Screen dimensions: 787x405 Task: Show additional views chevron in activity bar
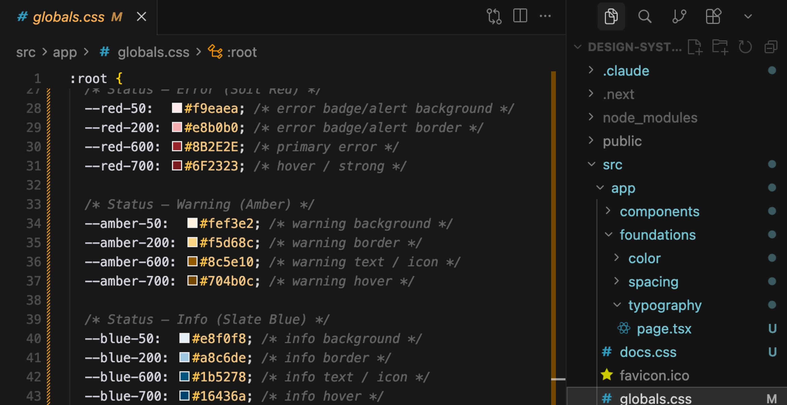click(748, 16)
